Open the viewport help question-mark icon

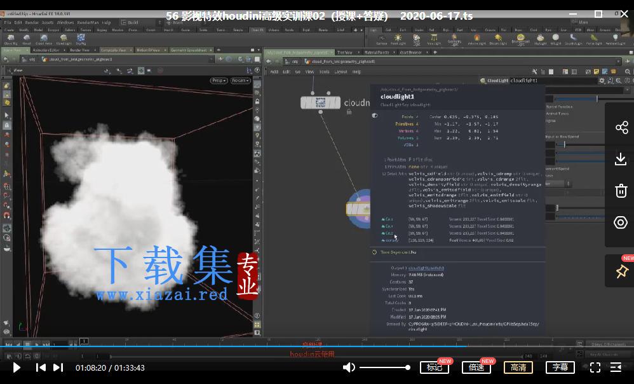point(257,71)
